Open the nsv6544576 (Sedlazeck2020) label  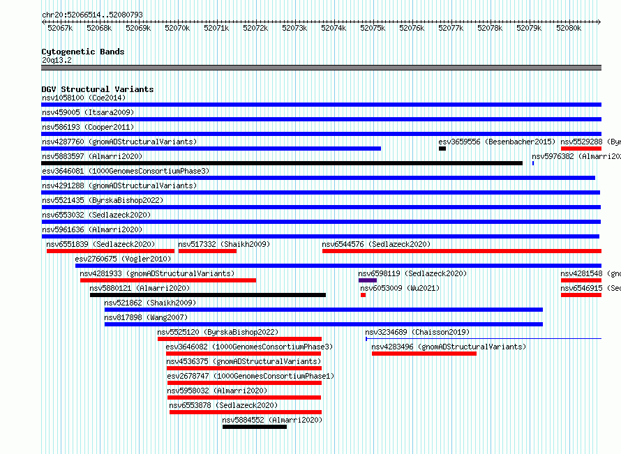[x=376, y=244]
